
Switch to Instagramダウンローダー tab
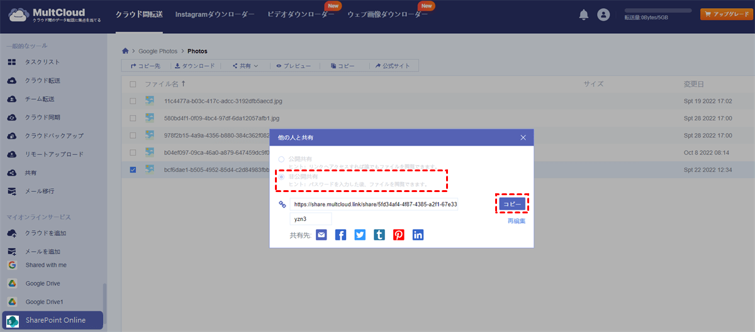coord(215,14)
